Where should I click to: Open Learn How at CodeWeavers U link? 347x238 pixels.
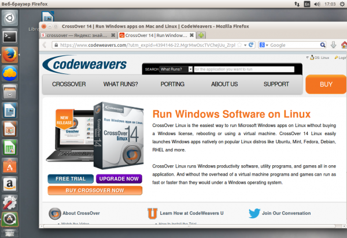pyautogui.click(x=191, y=213)
